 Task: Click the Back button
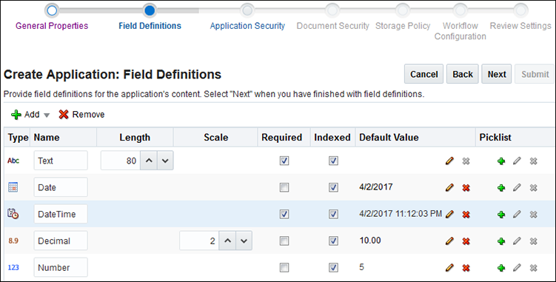click(x=463, y=74)
